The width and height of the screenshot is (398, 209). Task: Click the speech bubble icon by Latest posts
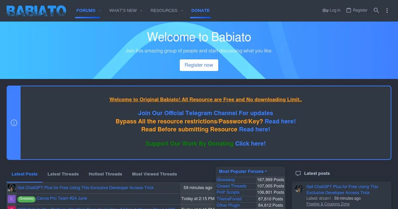click(x=298, y=174)
